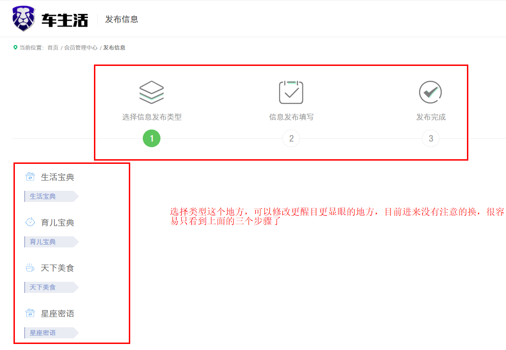506x350 pixels.
Task: Click the 信息发布填写 step label
Action: point(291,117)
